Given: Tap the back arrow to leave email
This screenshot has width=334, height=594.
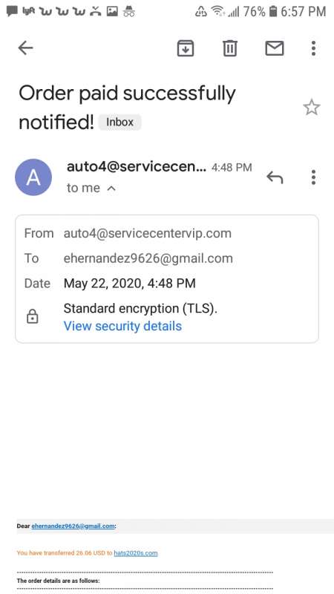Looking at the screenshot, I should pyautogui.click(x=26, y=48).
